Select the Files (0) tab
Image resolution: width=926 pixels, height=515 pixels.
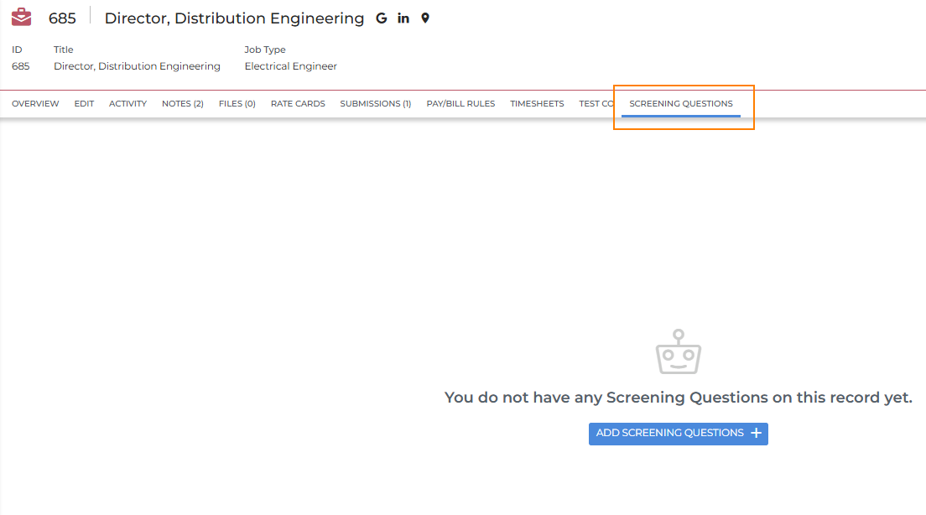tap(237, 103)
